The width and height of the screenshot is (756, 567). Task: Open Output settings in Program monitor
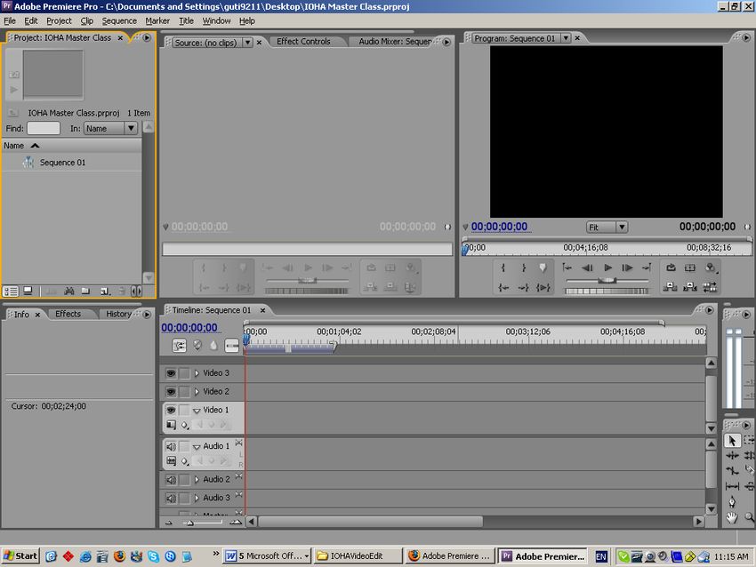point(711,268)
